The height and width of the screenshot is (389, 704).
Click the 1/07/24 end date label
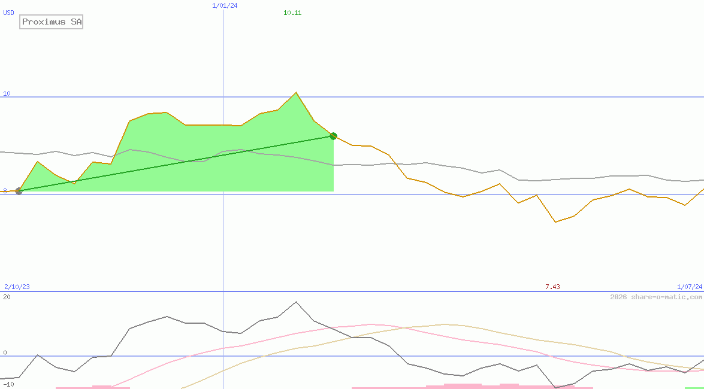[x=690, y=287]
